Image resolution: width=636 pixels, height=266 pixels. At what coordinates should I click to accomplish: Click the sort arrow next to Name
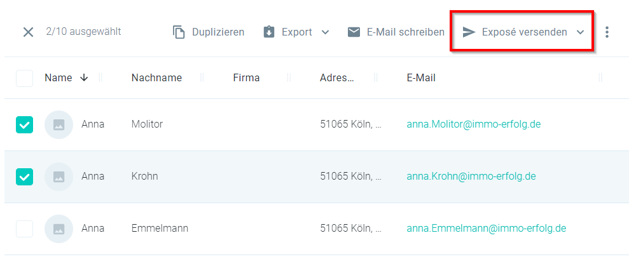coord(84,77)
